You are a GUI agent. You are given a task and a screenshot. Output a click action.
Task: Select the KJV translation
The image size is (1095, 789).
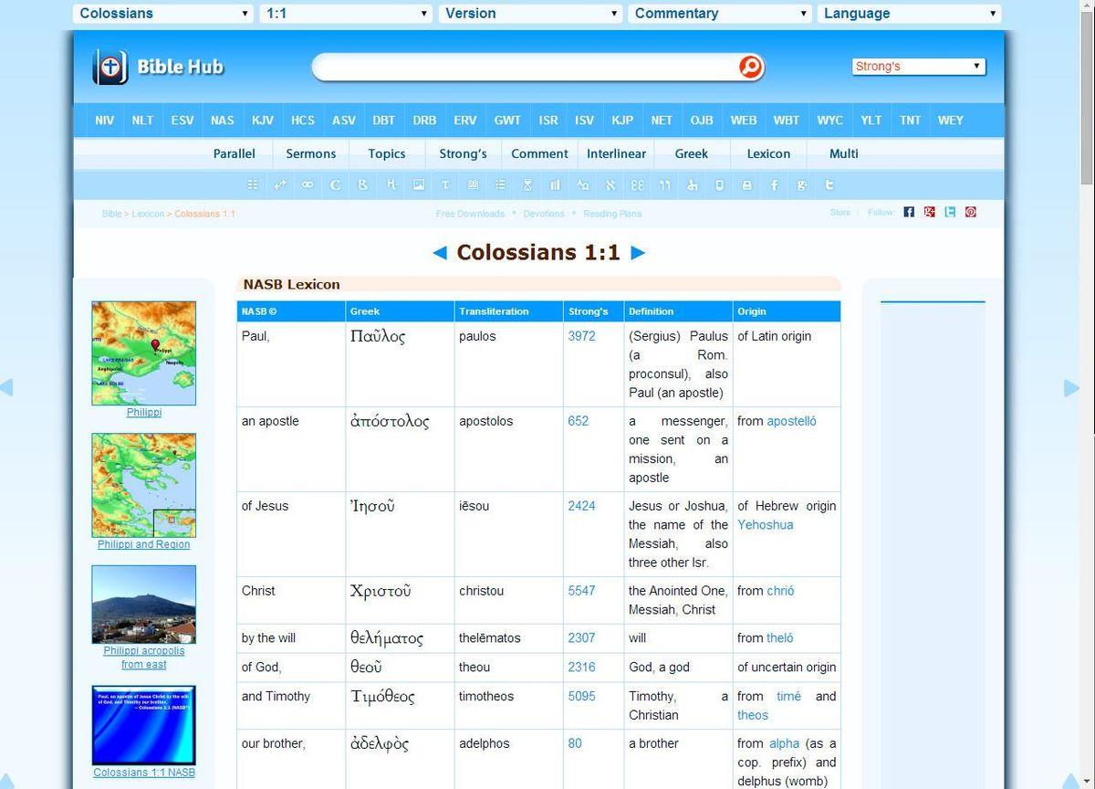(263, 120)
